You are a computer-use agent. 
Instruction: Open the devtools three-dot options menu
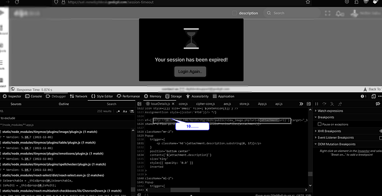[x=380, y=96]
